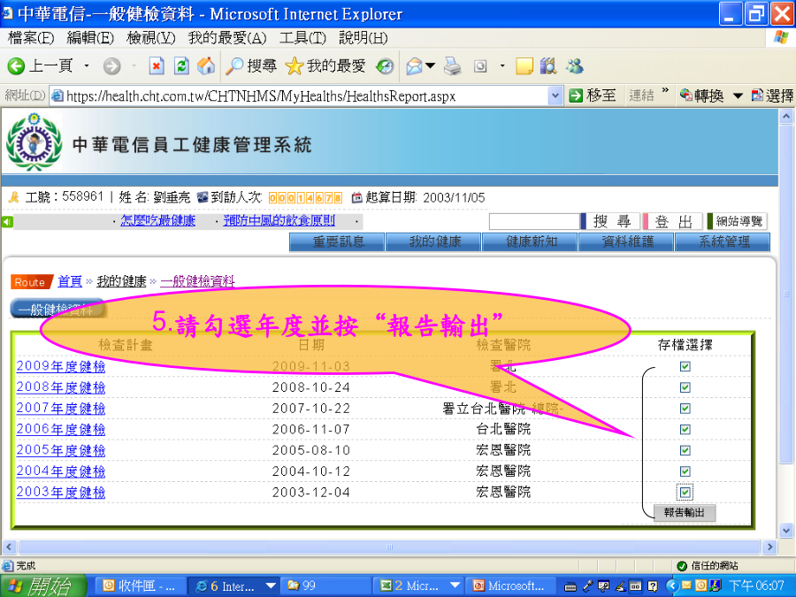
Task: Click the 搜尋 button next to the search box
Action: point(610,221)
